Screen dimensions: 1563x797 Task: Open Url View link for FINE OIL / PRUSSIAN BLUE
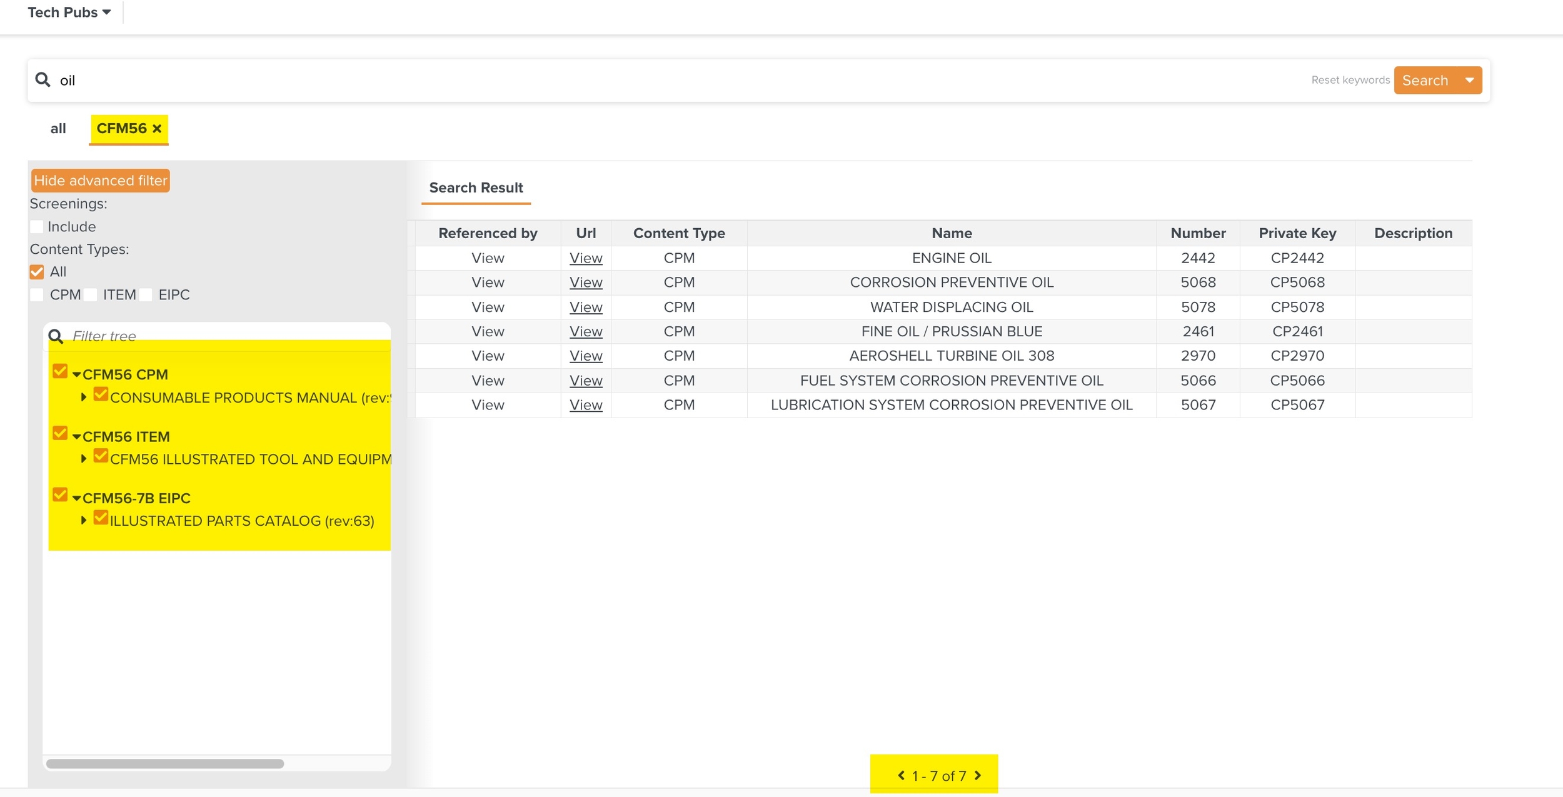(x=586, y=332)
